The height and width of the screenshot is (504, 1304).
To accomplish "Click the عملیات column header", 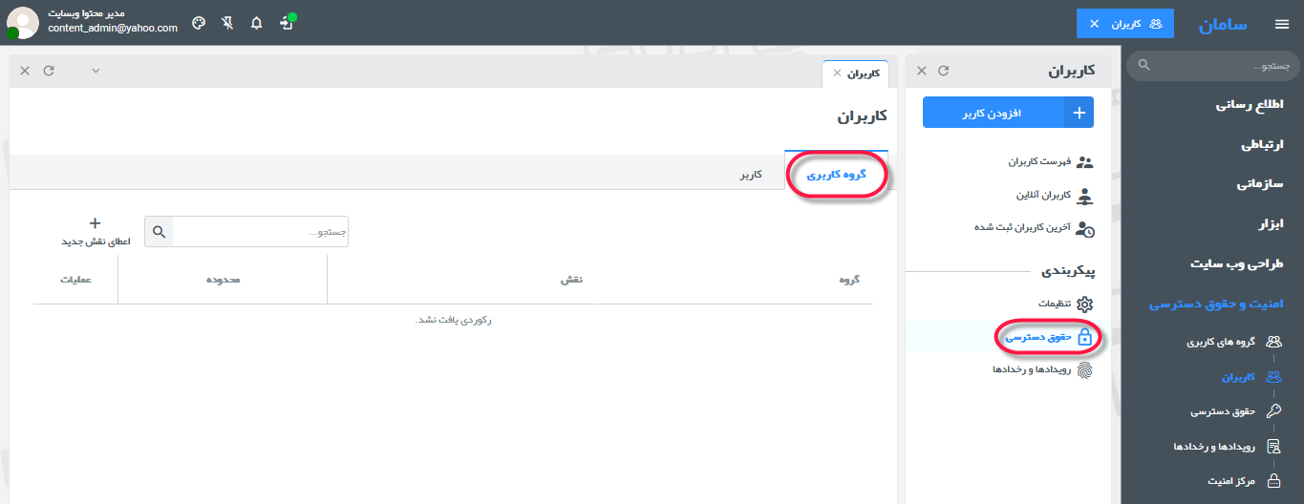I will point(75,280).
